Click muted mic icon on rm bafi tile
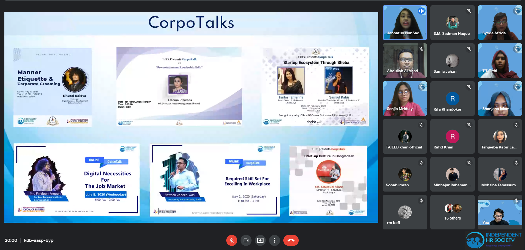This screenshot has width=525, height=250. 421,201
